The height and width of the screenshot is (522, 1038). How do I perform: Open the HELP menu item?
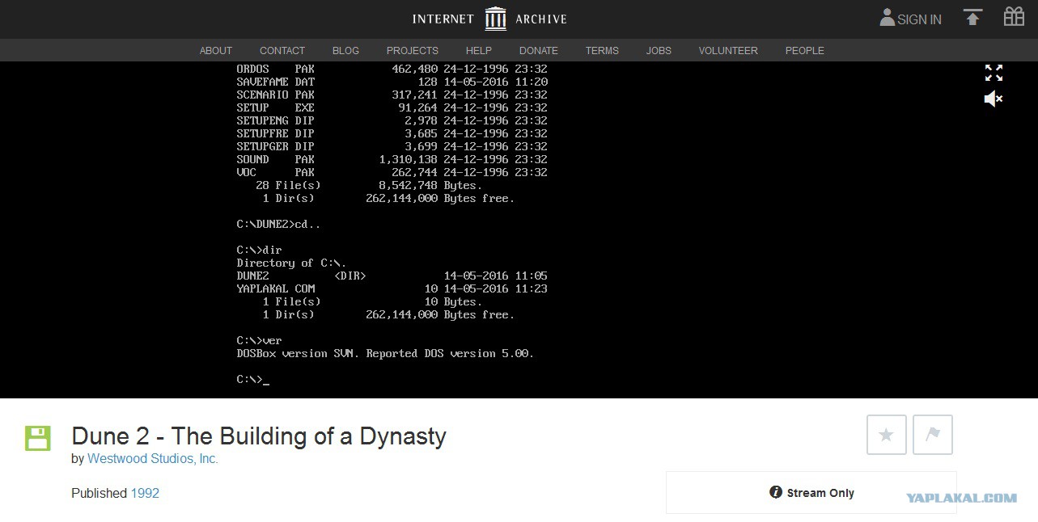(x=479, y=50)
